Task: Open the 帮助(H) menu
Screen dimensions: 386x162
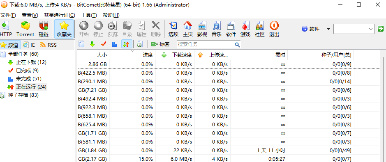Action: pos(111,15)
